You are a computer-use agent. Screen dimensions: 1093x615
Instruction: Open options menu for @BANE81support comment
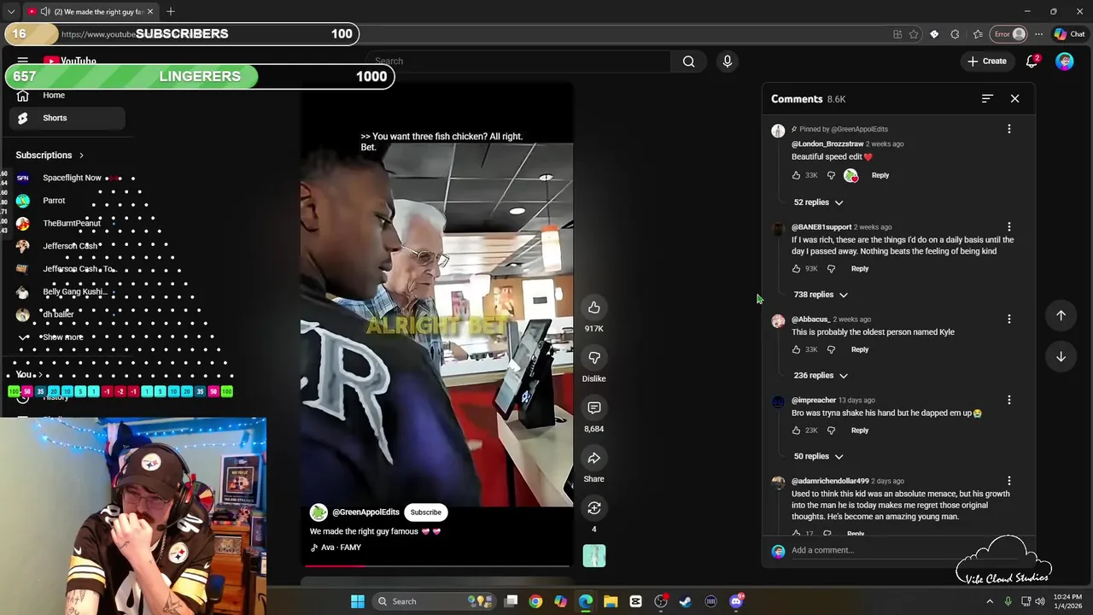tap(1008, 227)
